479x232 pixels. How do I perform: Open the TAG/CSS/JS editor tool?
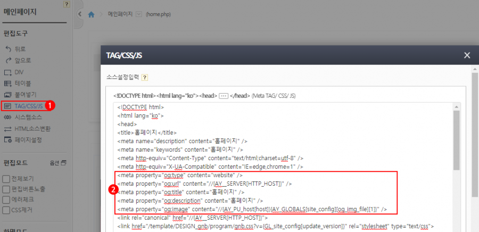click(x=23, y=106)
